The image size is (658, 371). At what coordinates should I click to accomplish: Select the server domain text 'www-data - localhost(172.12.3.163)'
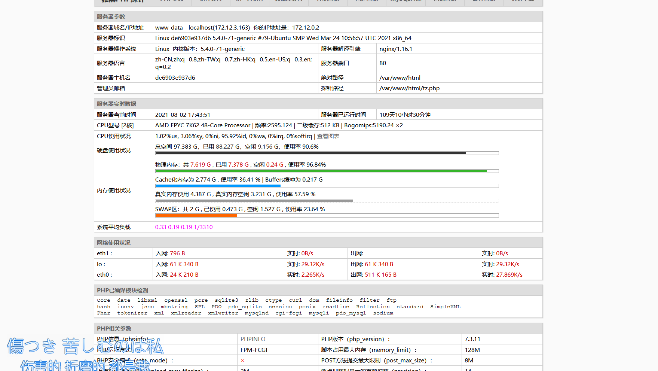(202, 27)
